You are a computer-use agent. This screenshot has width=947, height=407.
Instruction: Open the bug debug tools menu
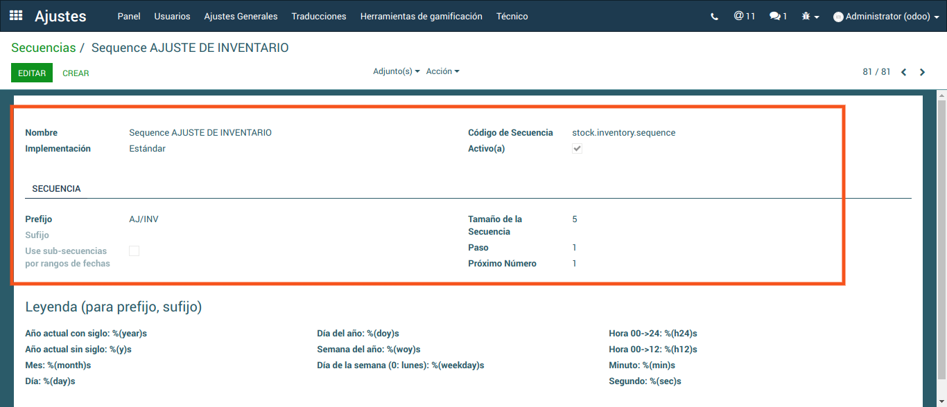[x=810, y=17]
